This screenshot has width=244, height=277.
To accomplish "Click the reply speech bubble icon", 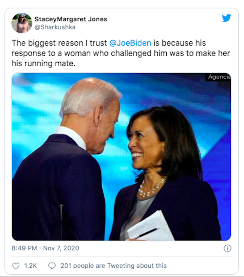I will (x=52, y=266).
